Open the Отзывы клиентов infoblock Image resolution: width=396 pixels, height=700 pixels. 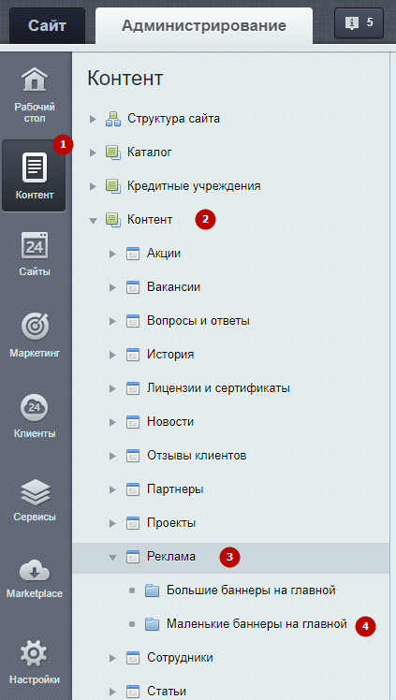197,456
